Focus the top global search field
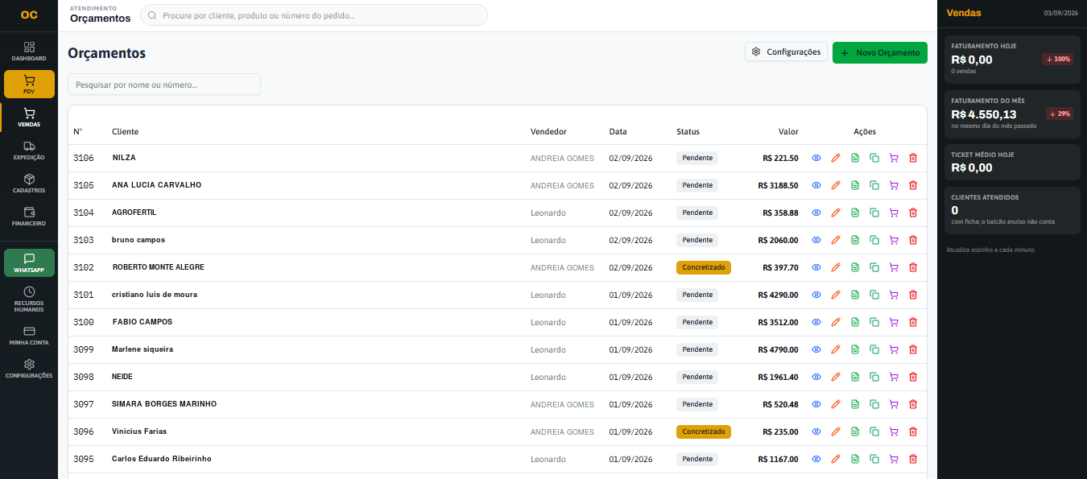This screenshot has height=479, width=1087. (314, 15)
